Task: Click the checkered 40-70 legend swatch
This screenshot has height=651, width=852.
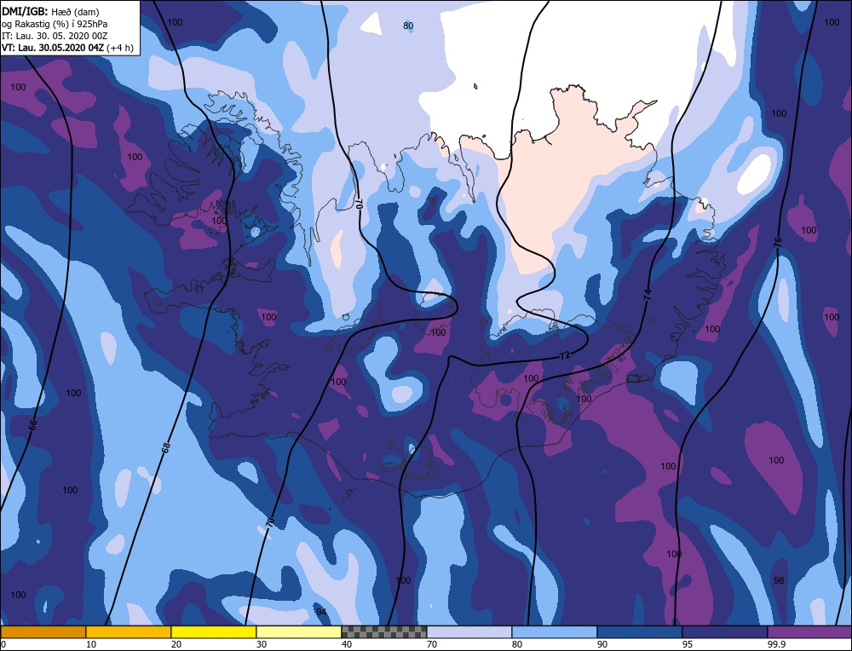Action: tap(384, 632)
